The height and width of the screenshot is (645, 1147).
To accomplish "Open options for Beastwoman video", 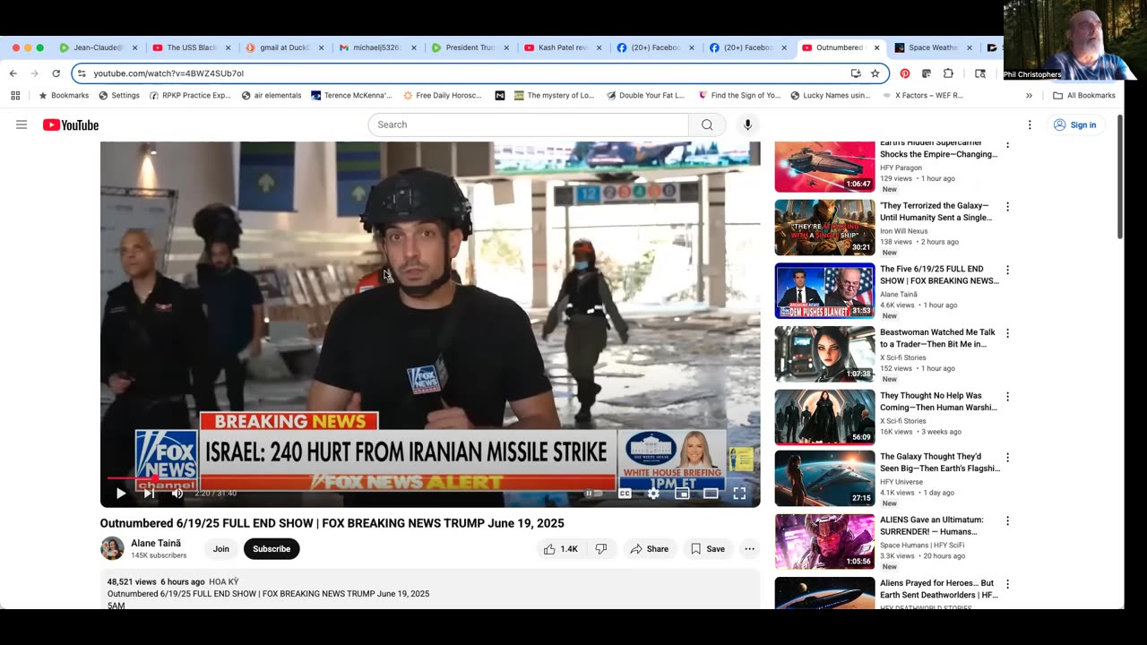I will 1007,333.
